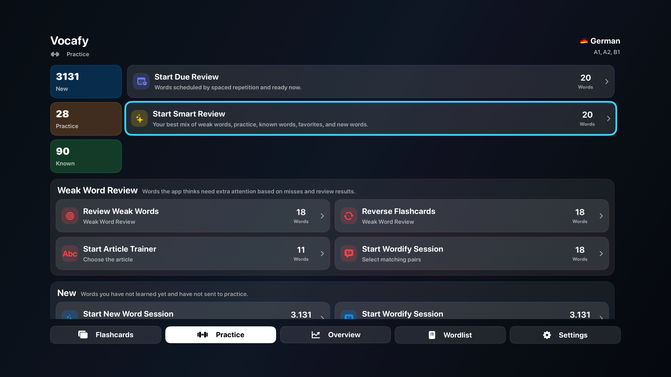
Task: Click the dumbbell icon beside the Practice header
Action: click(x=55, y=54)
